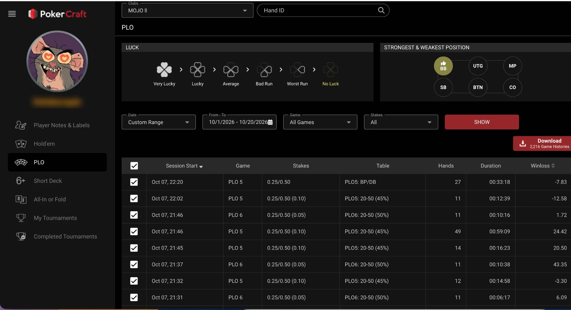Open My Tournaments in sidebar
This screenshot has width=571, height=310.
[x=57, y=218]
